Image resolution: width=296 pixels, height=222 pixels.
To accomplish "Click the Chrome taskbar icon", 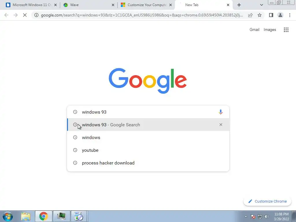I will pos(44,216).
